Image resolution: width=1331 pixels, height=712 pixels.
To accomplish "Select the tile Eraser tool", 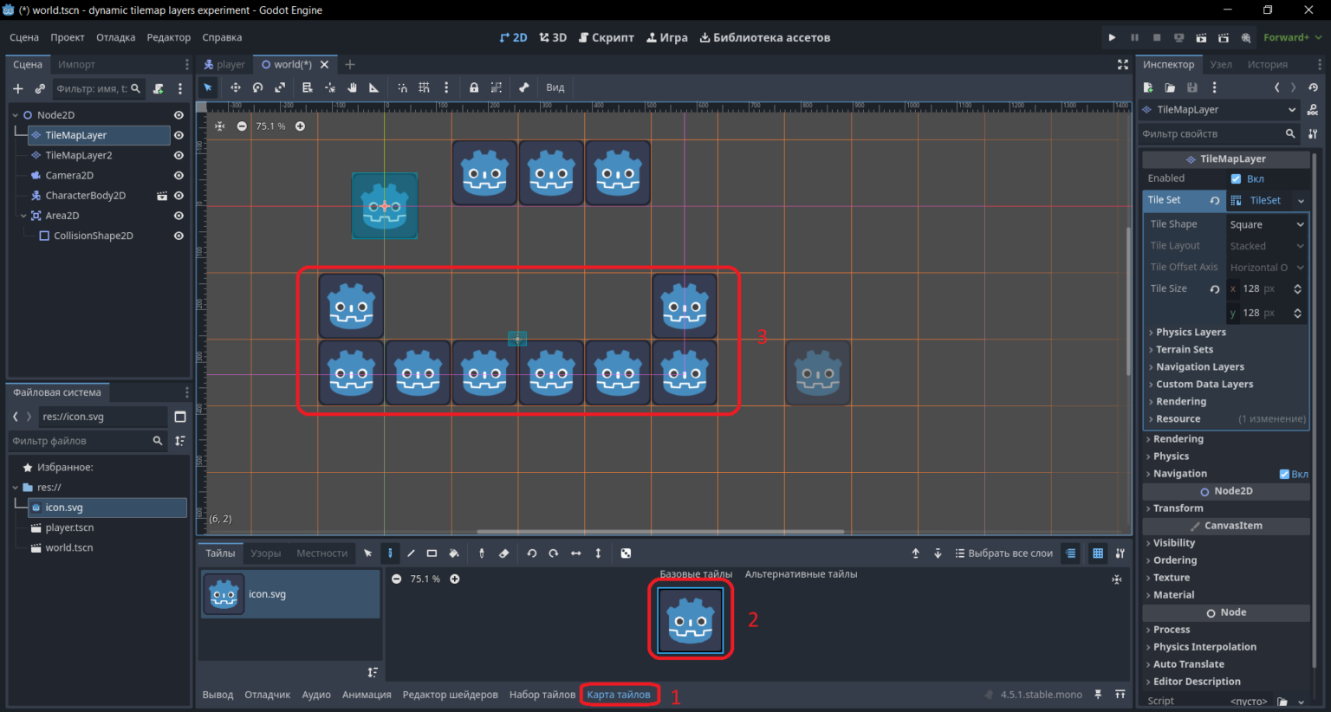I will [503, 553].
